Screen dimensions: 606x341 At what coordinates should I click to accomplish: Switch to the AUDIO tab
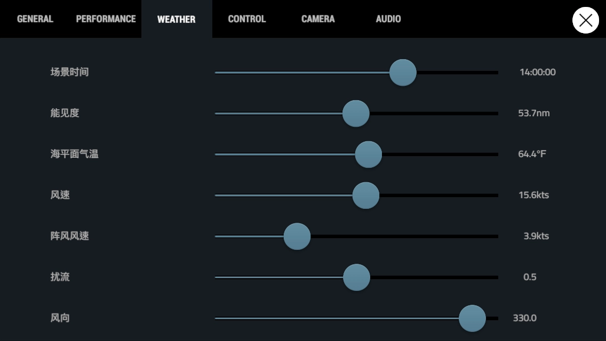(x=388, y=19)
